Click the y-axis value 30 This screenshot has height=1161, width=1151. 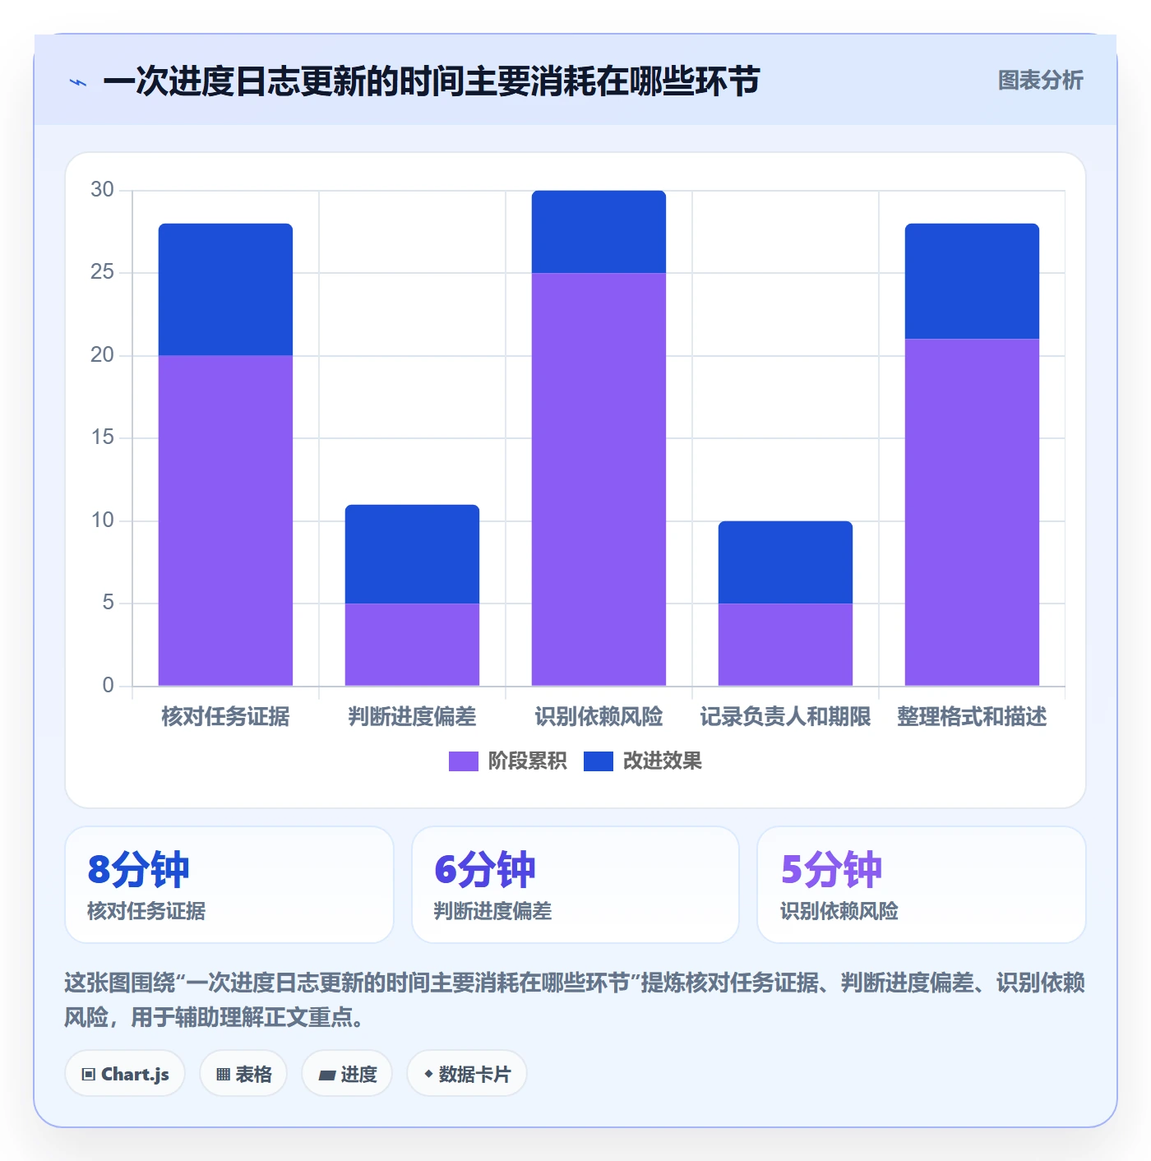[102, 190]
